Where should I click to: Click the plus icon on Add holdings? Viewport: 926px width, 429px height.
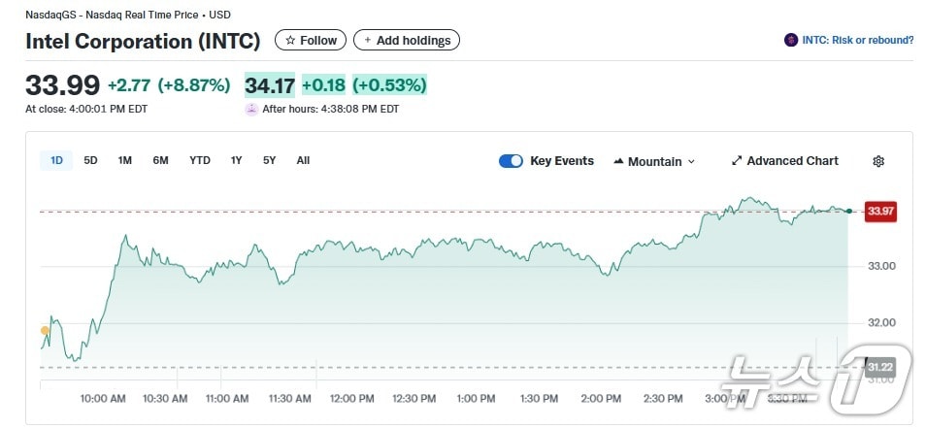point(367,40)
